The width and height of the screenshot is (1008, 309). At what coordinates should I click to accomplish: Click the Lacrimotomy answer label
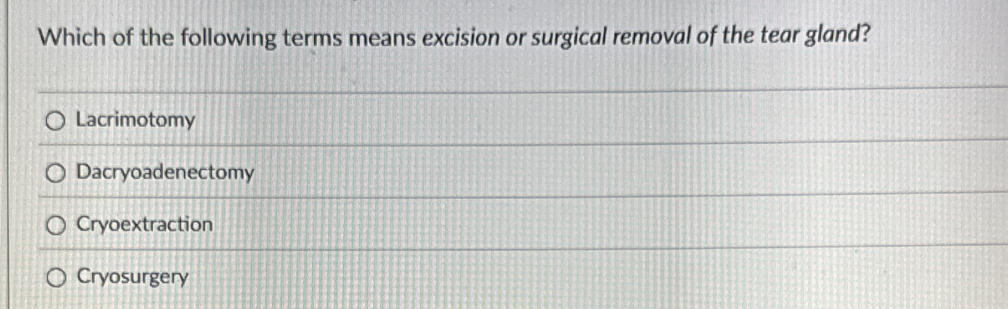coord(135,120)
